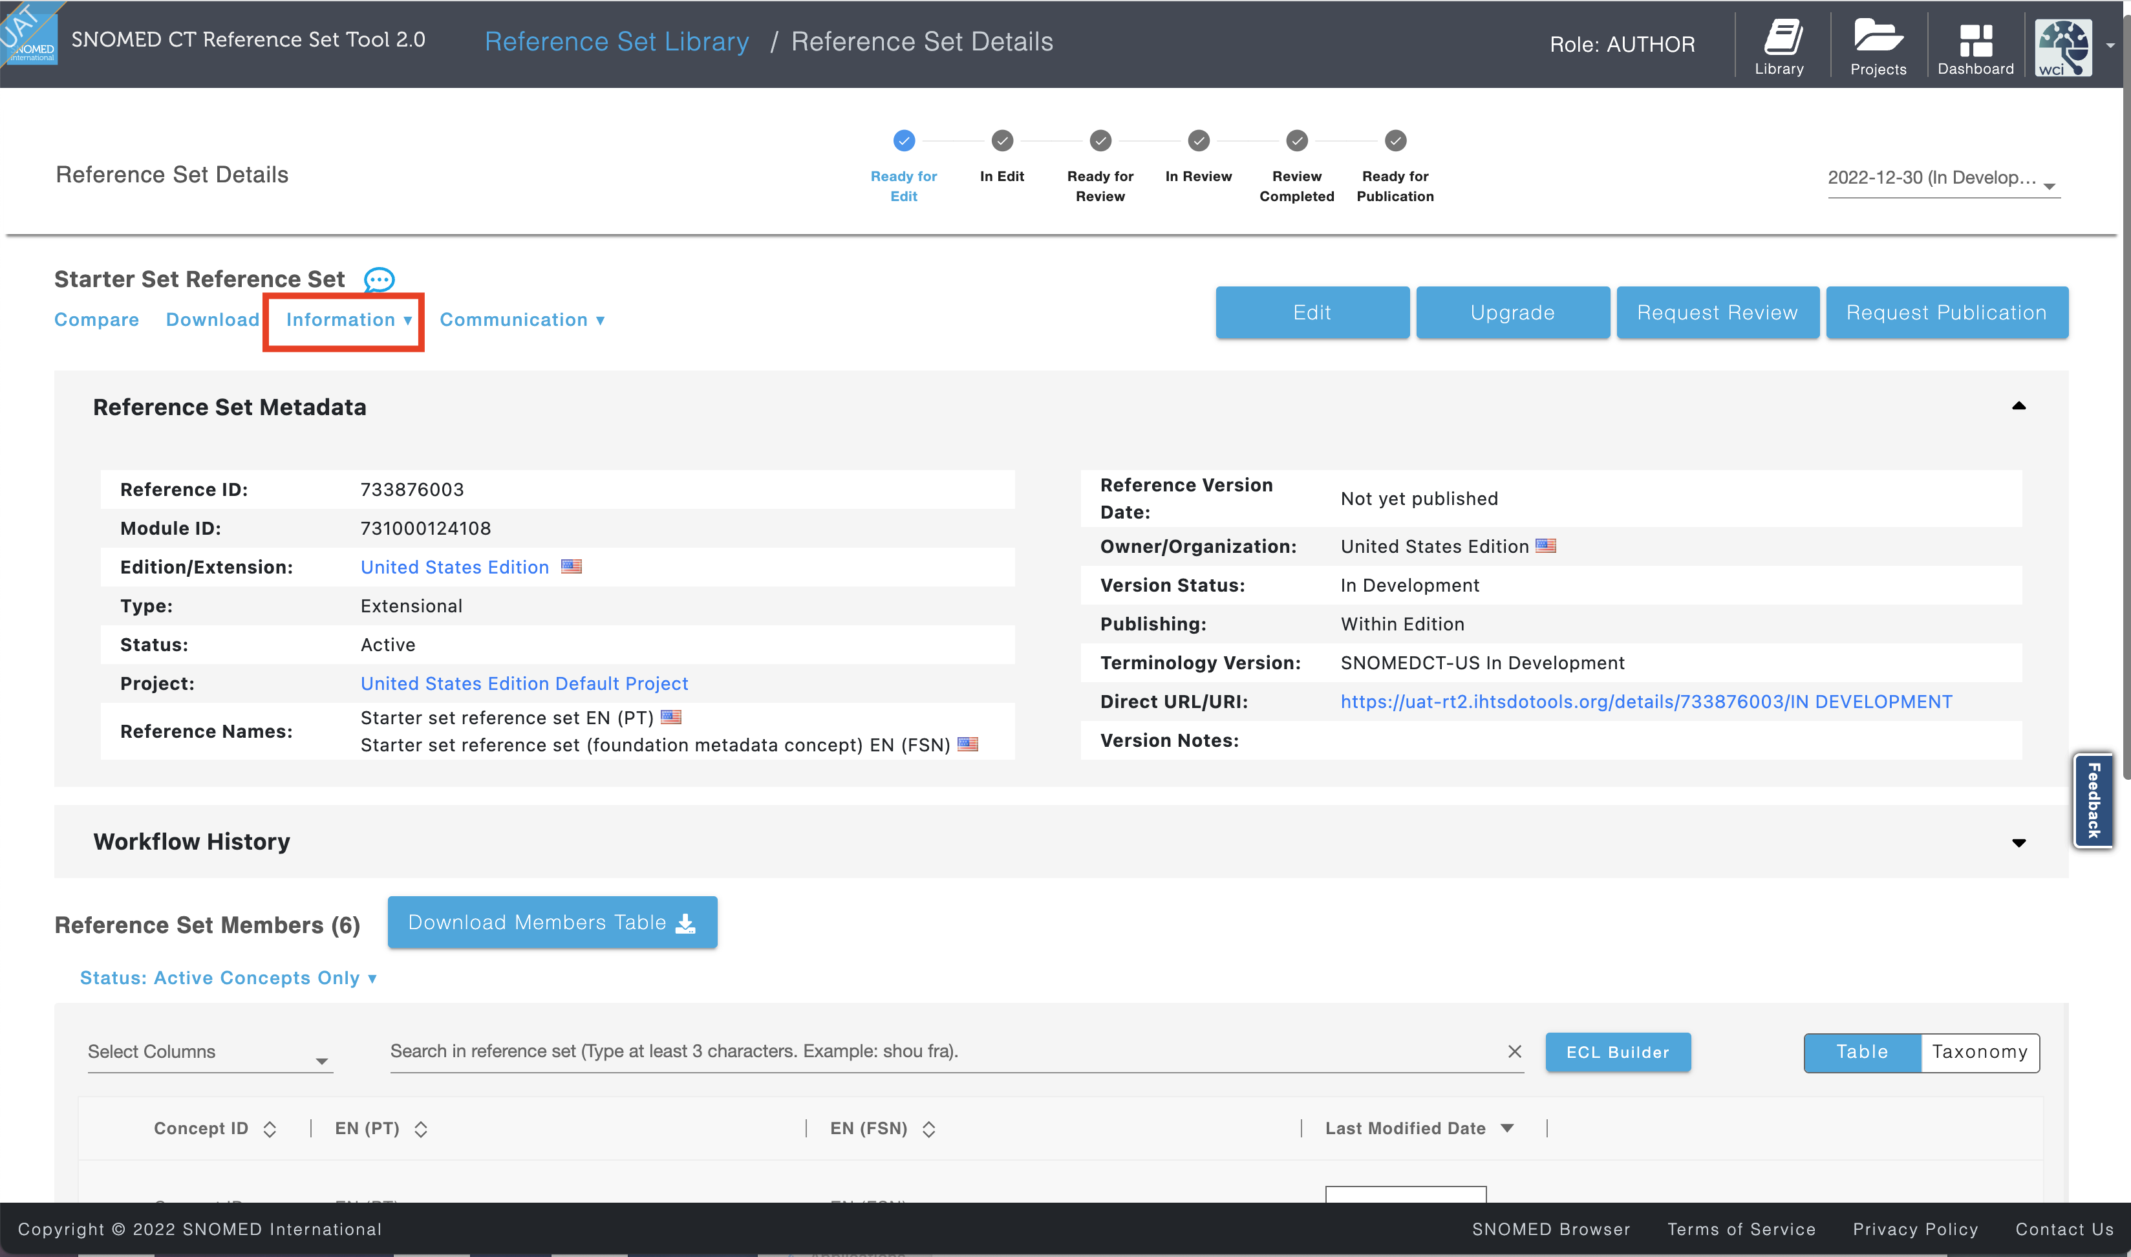The width and height of the screenshot is (2131, 1257).
Task: Click the Request Review button
Action: pos(1717,312)
